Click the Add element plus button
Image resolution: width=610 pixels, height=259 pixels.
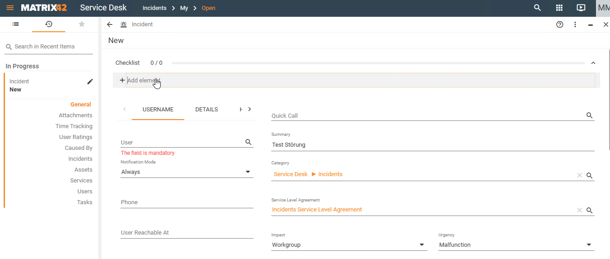click(x=122, y=80)
